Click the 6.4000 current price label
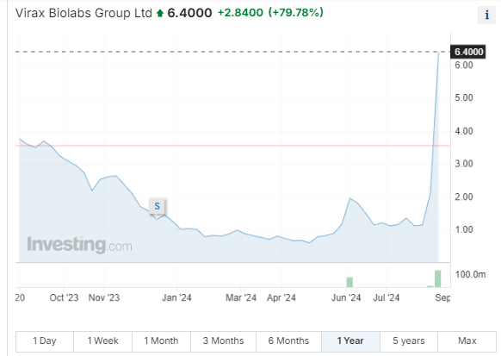 468,52
